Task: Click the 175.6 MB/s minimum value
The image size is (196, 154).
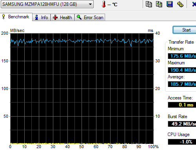Action: 182,56
